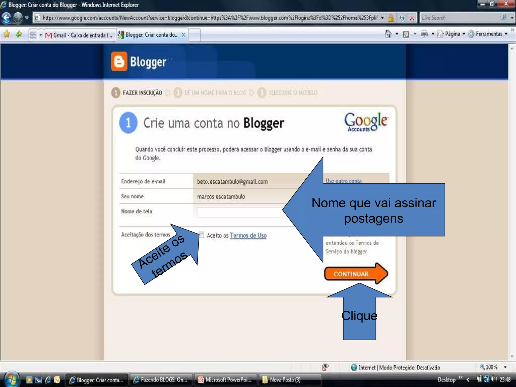The height and width of the screenshot is (387, 516).
Task: Check the Aceito os Termos de Uso checkbox
Action: click(201, 235)
